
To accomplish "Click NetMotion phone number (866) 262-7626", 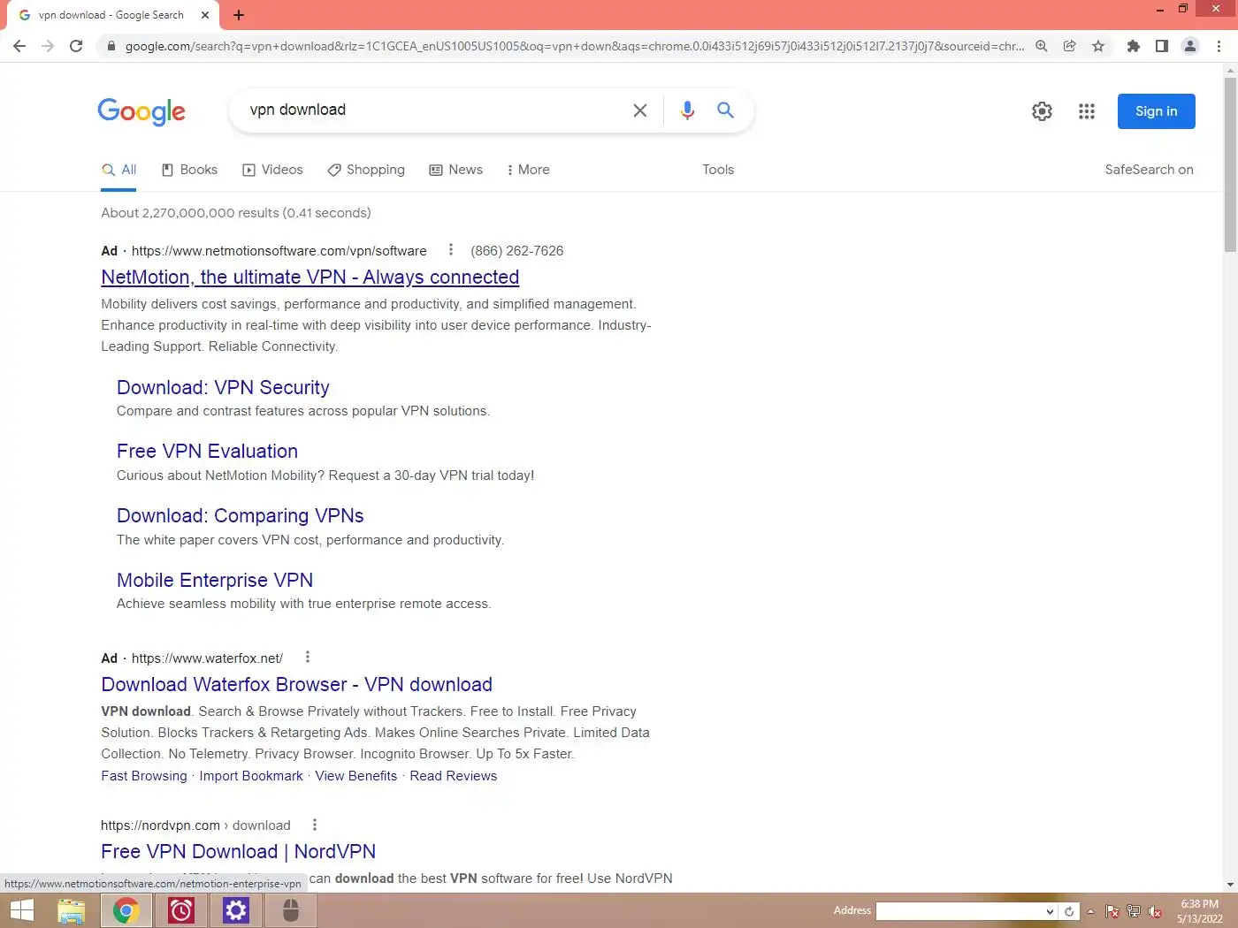I will (x=517, y=251).
